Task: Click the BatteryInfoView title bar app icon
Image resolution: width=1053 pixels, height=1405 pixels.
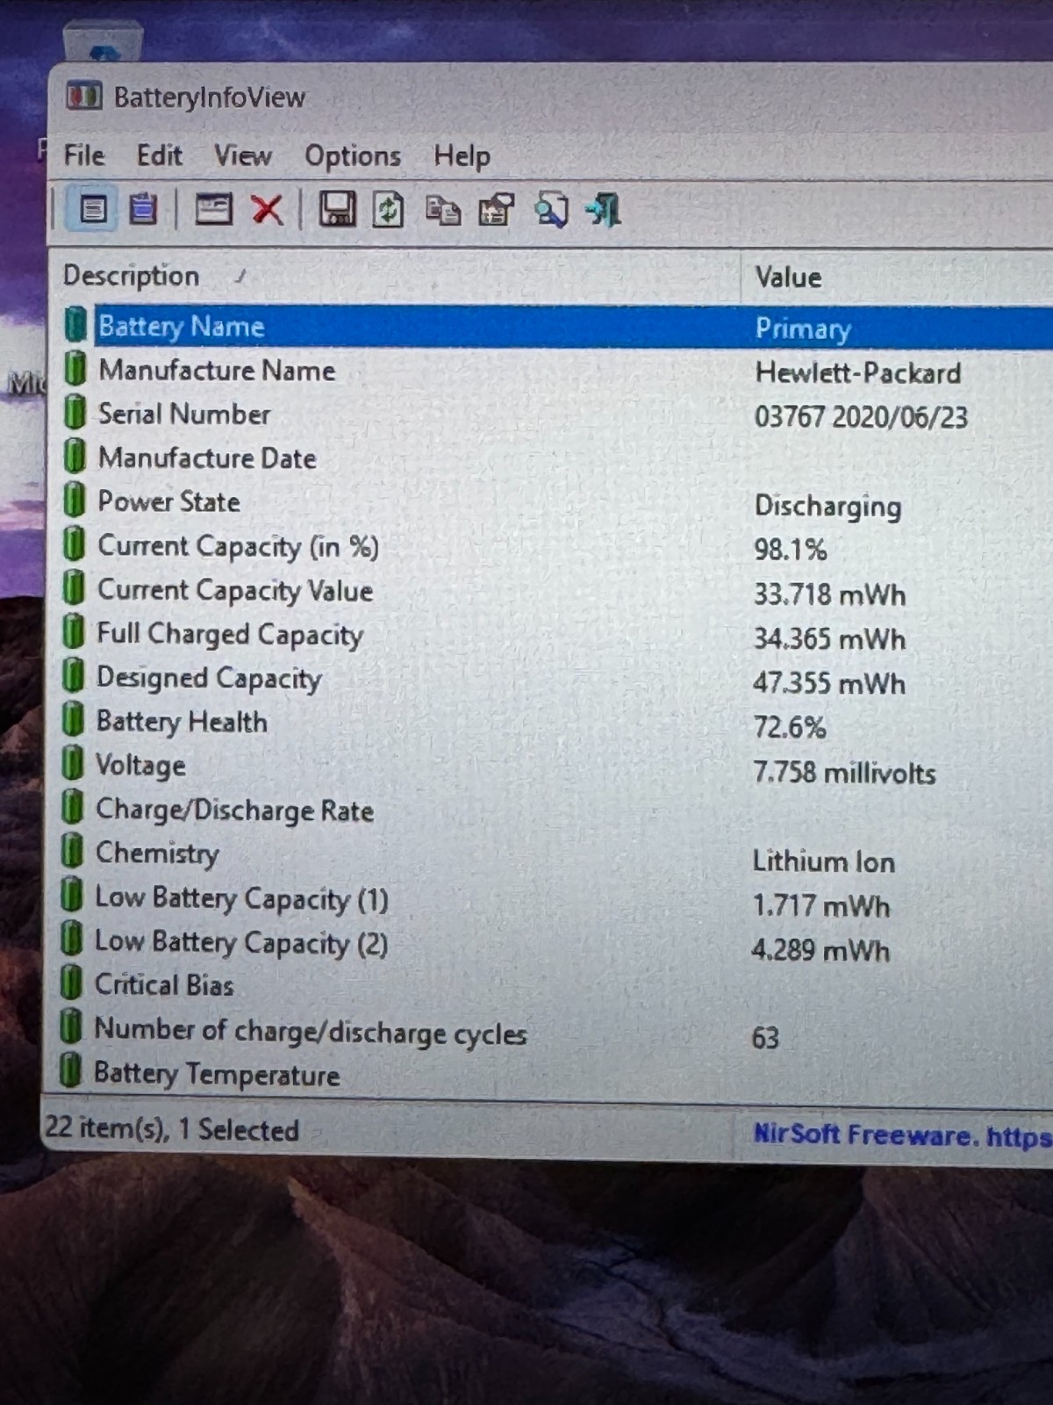Action: 84,95
